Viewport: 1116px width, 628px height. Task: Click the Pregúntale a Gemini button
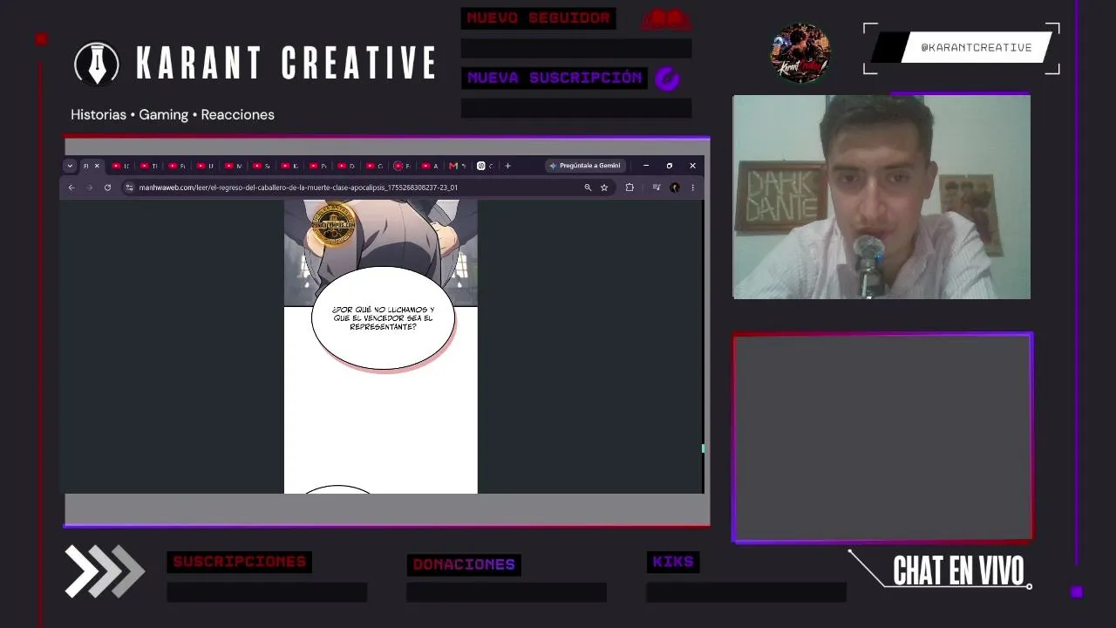pos(585,166)
